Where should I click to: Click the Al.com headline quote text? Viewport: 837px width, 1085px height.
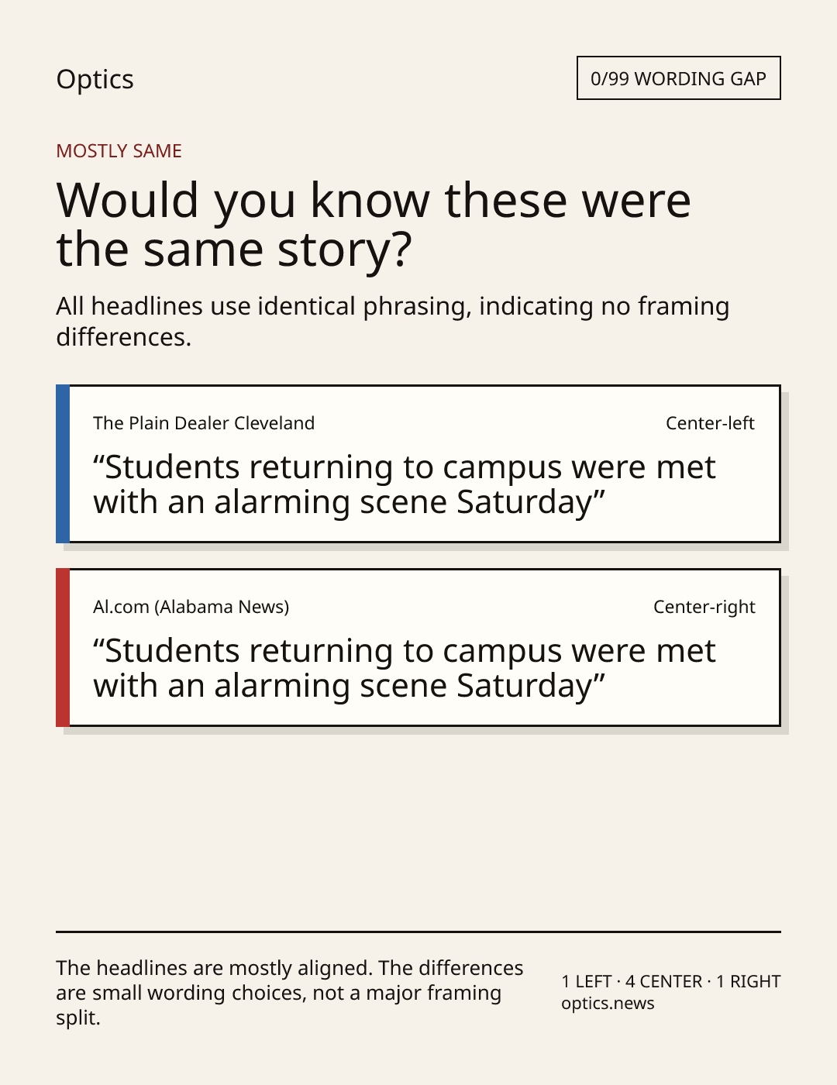tap(405, 668)
